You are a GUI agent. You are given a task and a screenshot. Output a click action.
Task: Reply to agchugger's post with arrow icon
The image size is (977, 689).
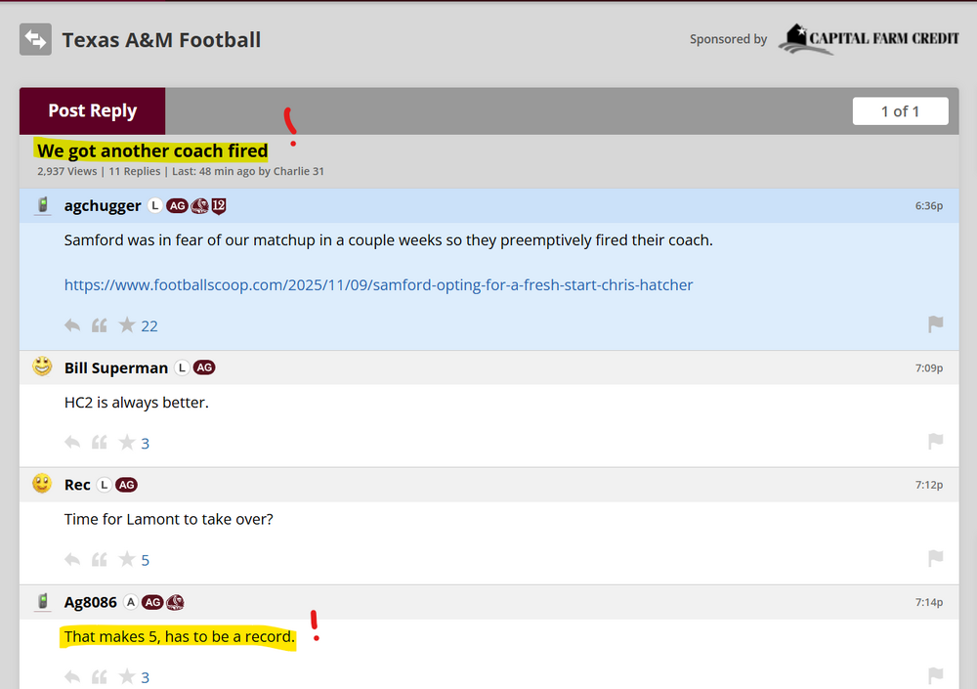click(72, 325)
